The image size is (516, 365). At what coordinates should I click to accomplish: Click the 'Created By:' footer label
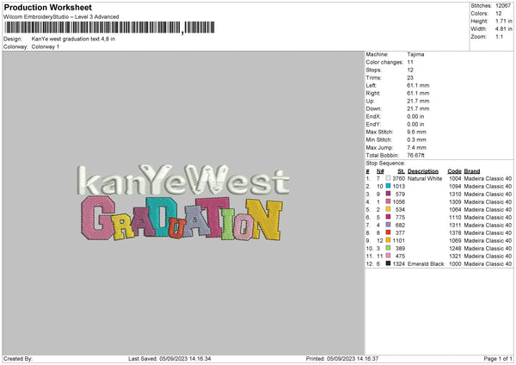click(18, 358)
